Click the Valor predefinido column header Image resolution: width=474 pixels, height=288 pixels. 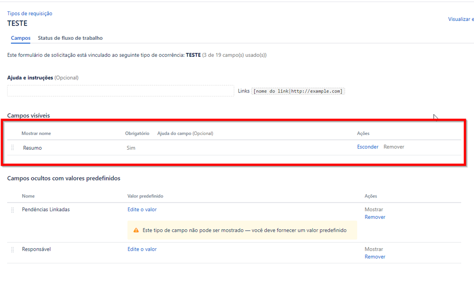click(145, 196)
